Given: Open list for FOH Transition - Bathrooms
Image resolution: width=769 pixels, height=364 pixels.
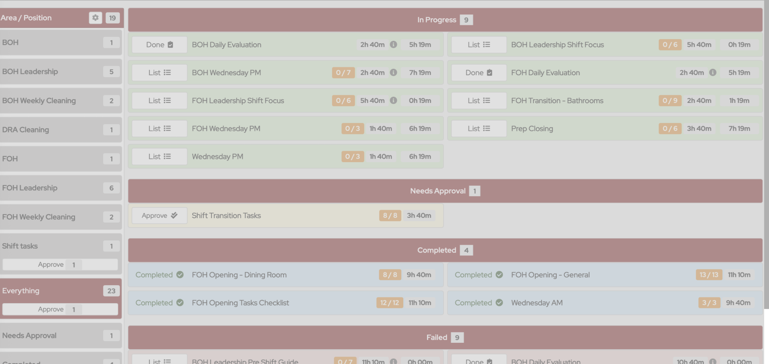Looking at the screenshot, I should 479,101.
